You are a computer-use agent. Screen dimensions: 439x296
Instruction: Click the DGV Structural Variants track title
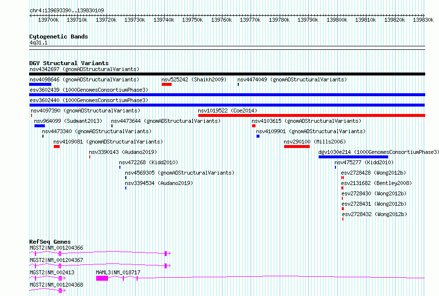click(69, 63)
